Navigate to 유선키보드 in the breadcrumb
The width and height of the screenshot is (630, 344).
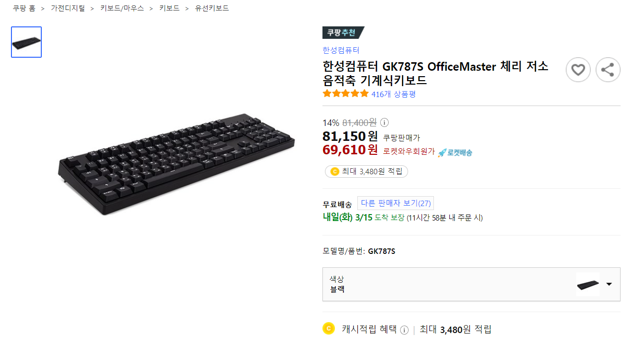coord(211,8)
